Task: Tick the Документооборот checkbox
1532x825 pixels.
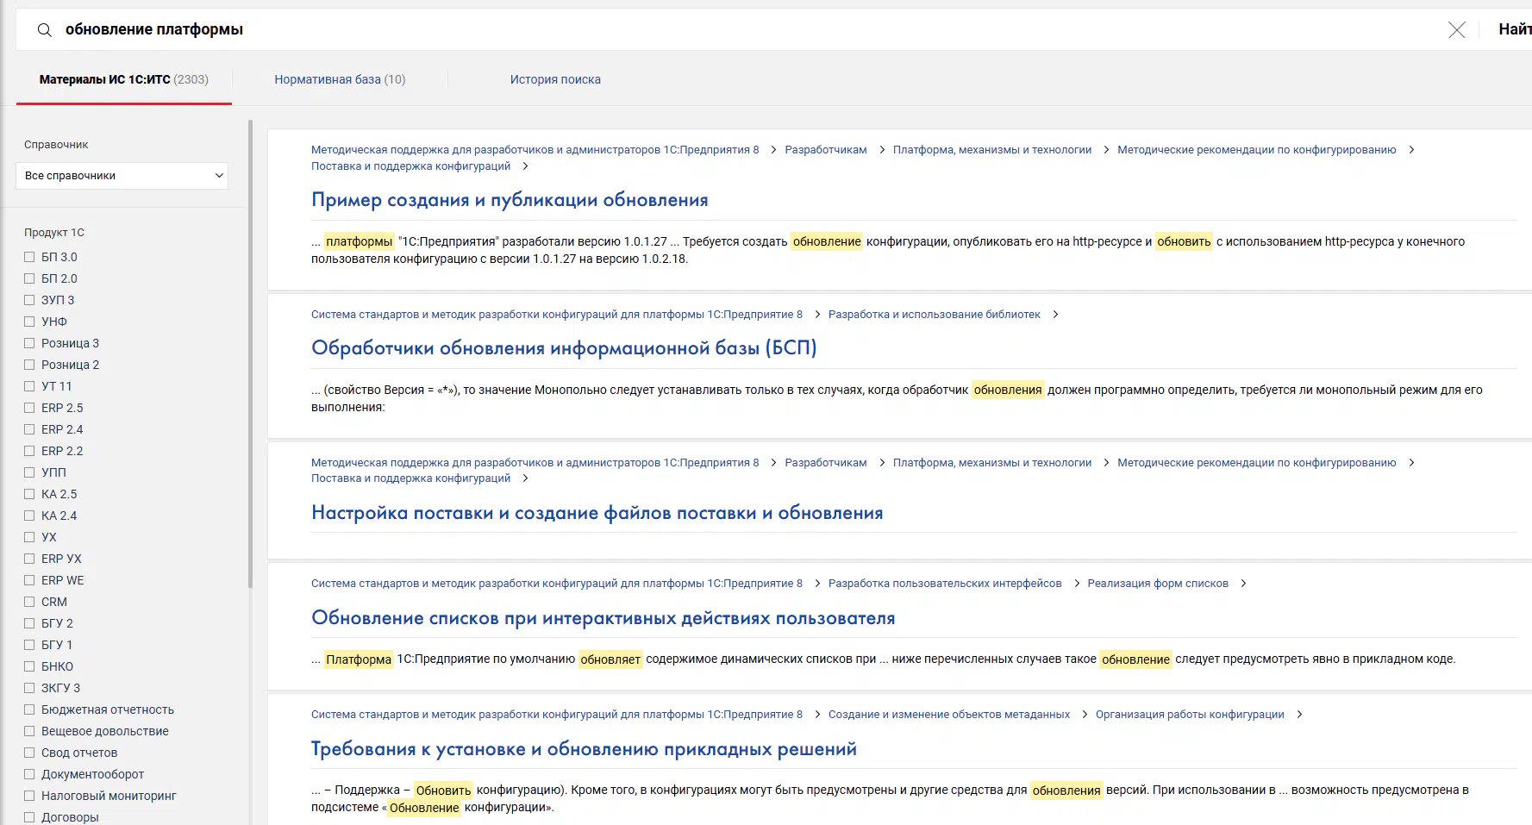Action: click(x=29, y=774)
